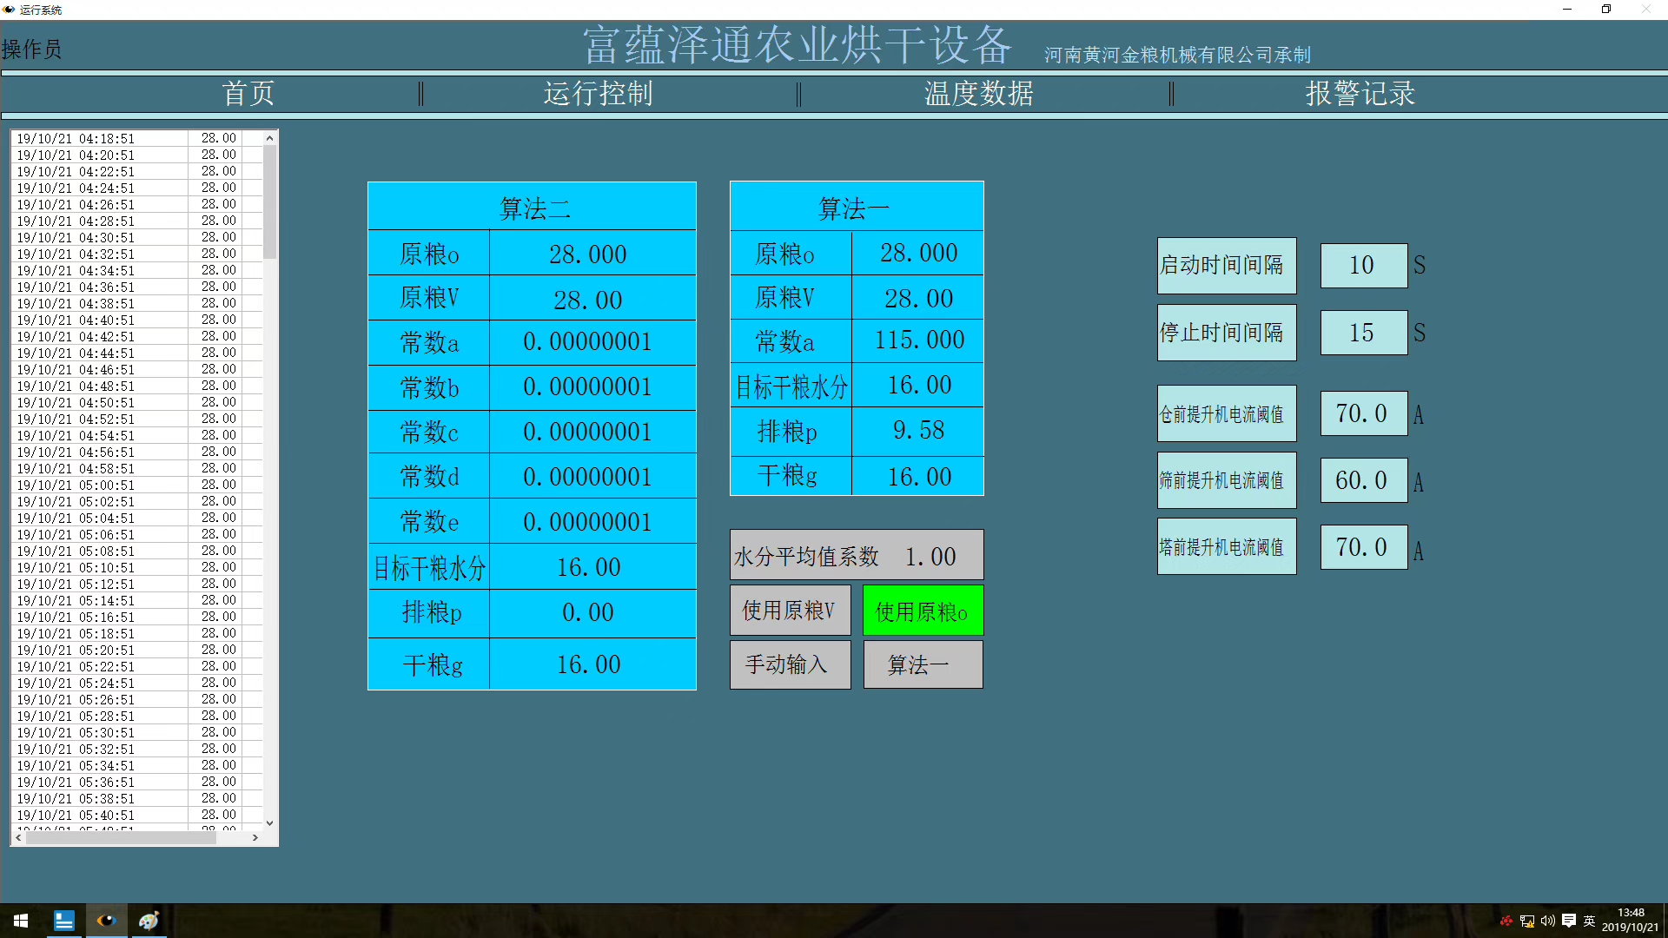Open the notification center icon

coord(1569,921)
